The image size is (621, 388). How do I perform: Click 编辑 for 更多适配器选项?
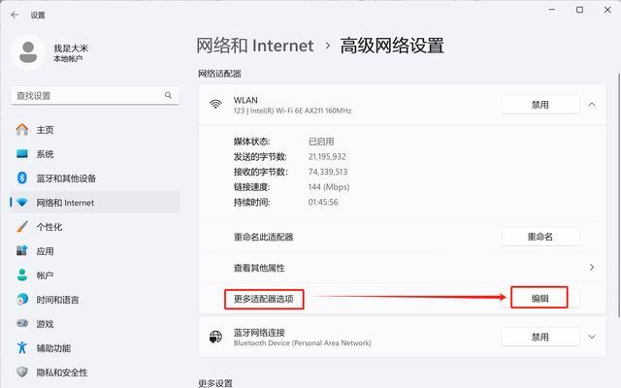tap(539, 298)
